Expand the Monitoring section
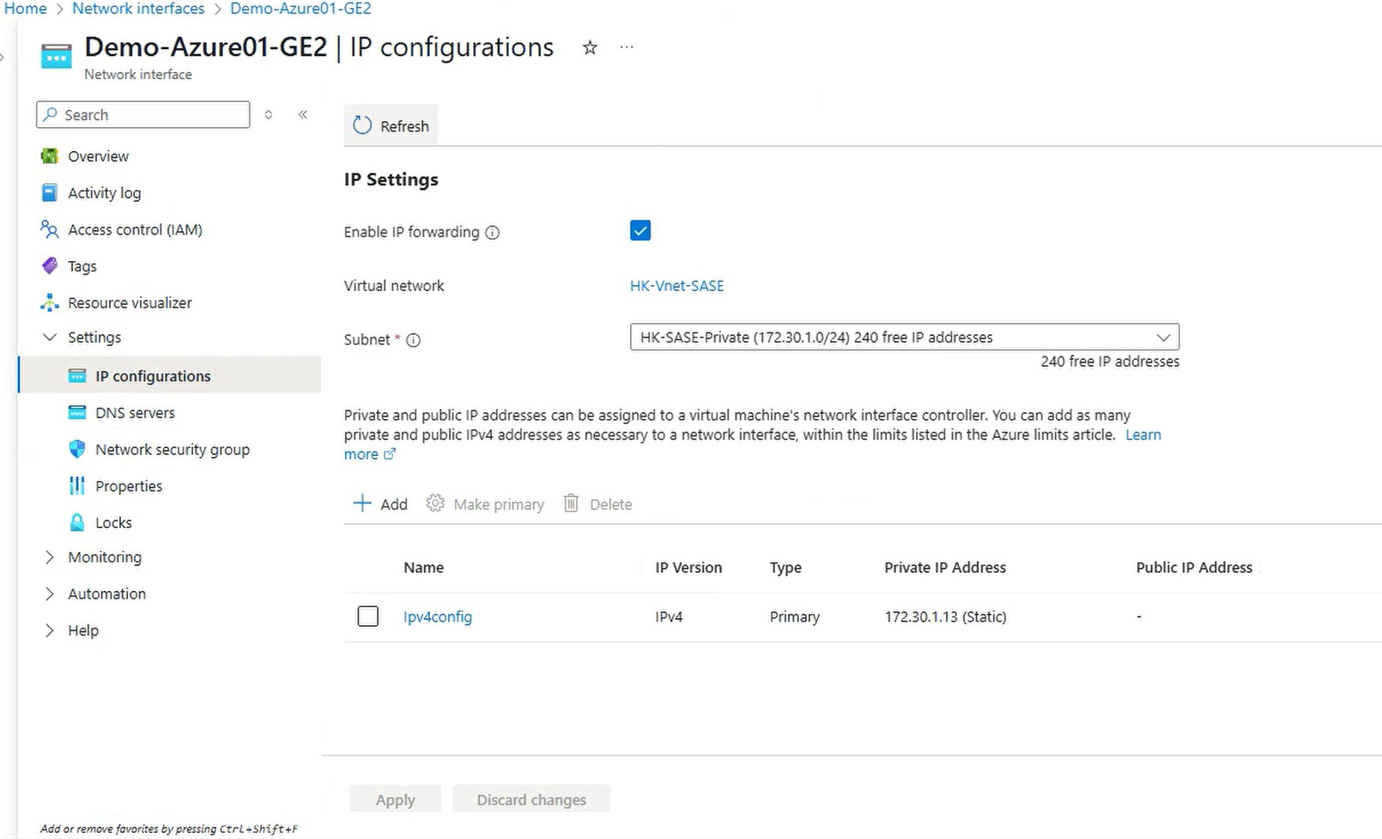 tap(50, 557)
